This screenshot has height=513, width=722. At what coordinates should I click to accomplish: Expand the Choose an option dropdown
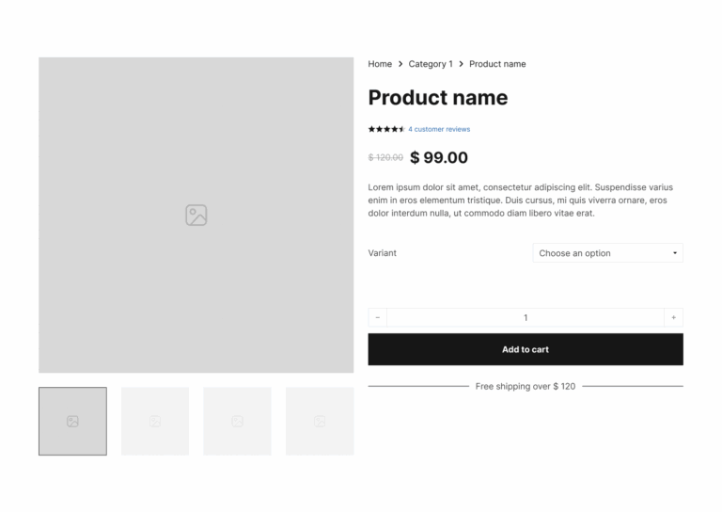click(607, 253)
